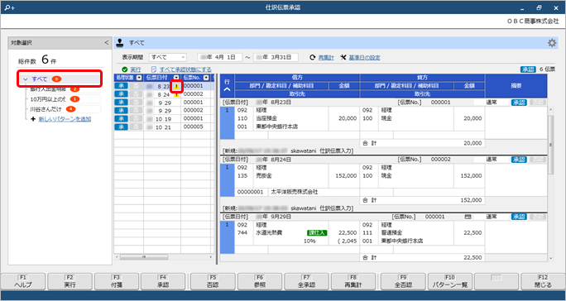Viewport: 566px width, 301px height.
Task: Select the すべて pattern in the tree
Action: coord(60,79)
